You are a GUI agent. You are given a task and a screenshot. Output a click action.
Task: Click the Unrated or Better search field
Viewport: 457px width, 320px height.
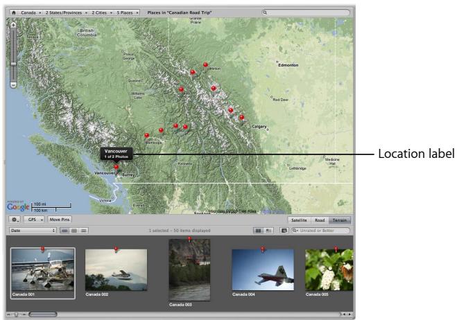tap(320, 231)
